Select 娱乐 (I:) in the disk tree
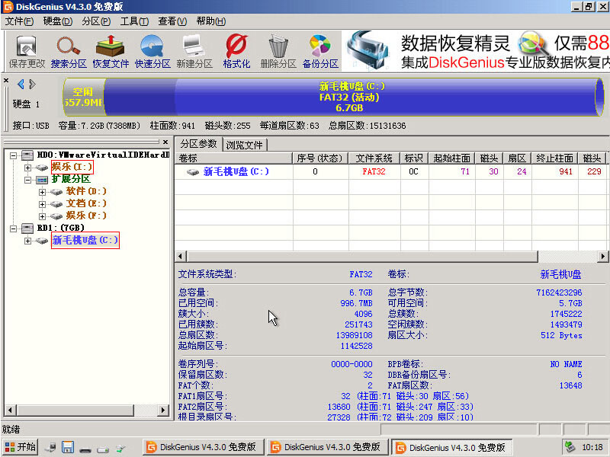 click(72, 167)
